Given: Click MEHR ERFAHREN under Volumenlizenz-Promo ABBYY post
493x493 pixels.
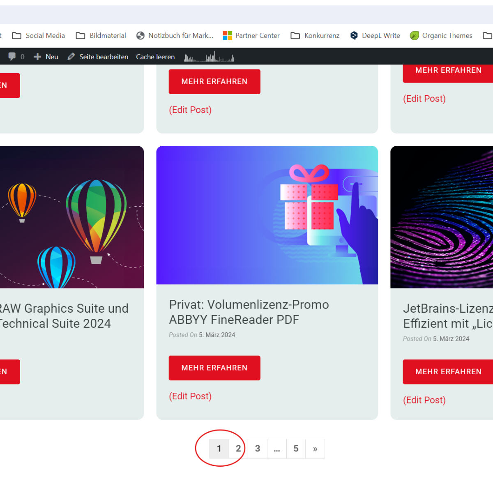Looking at the screenshot, I should [x=214, y=368].
